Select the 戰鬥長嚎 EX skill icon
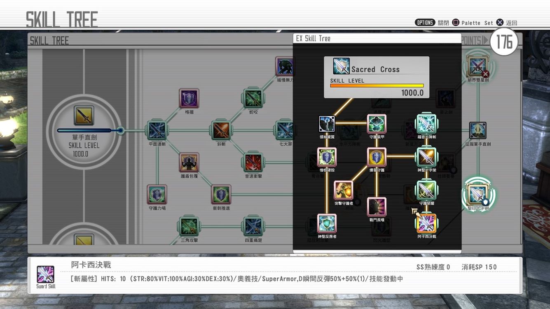 (x=377, y=207)
